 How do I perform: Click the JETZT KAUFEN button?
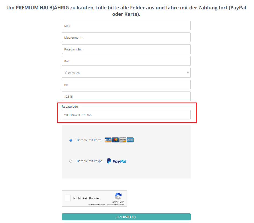126,217
